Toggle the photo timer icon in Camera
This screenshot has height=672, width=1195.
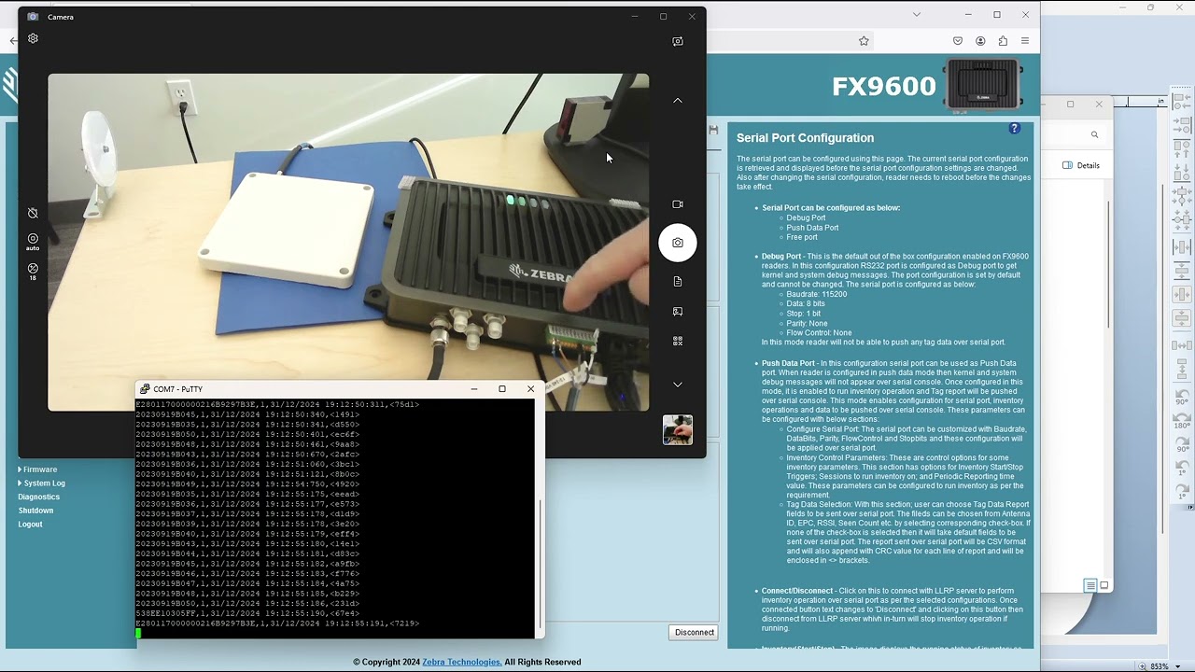tap(33, 213)
